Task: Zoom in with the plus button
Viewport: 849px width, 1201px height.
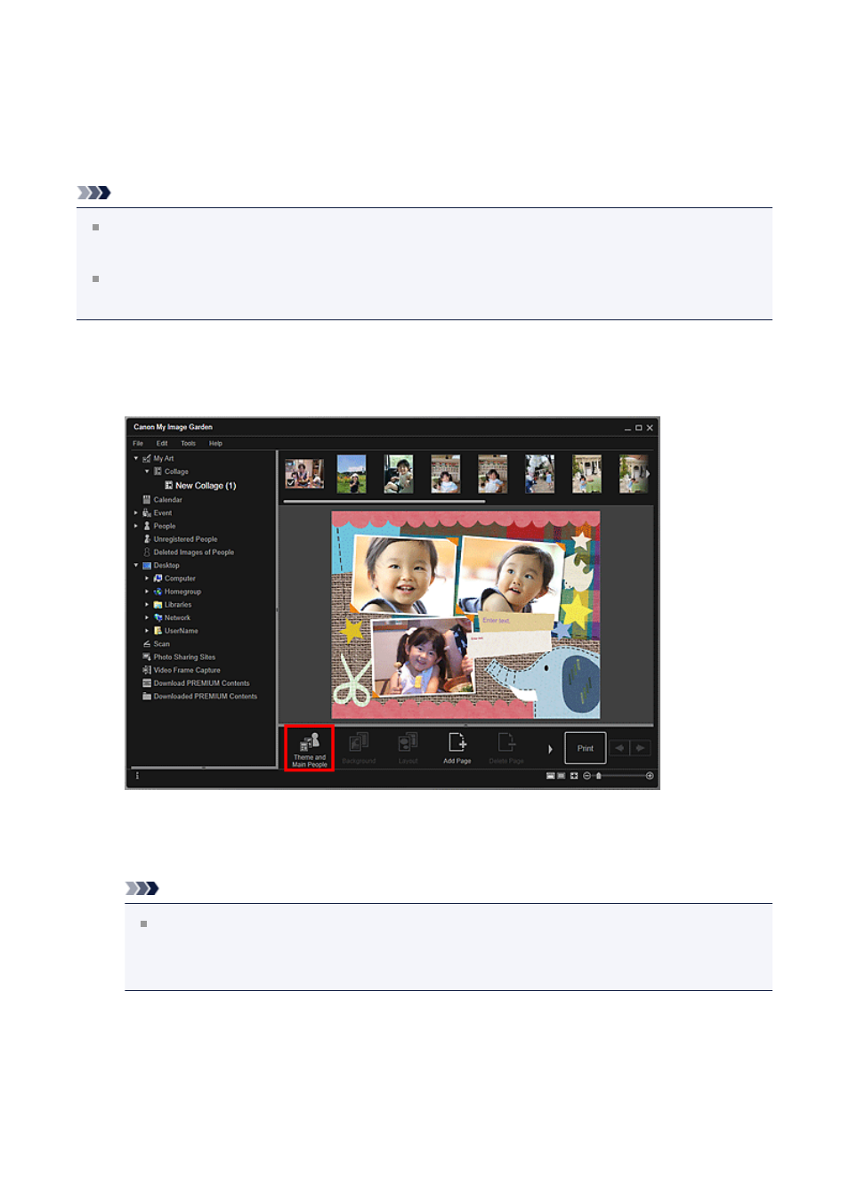Action: click(x=650, y=776)
